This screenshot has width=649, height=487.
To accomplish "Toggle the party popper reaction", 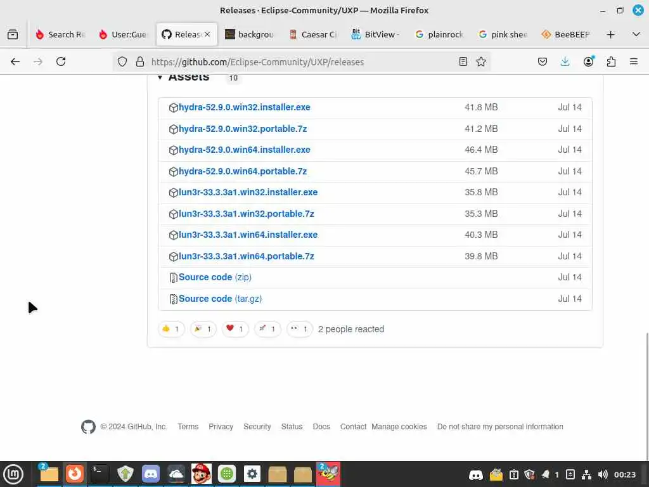I will point(203,329).
